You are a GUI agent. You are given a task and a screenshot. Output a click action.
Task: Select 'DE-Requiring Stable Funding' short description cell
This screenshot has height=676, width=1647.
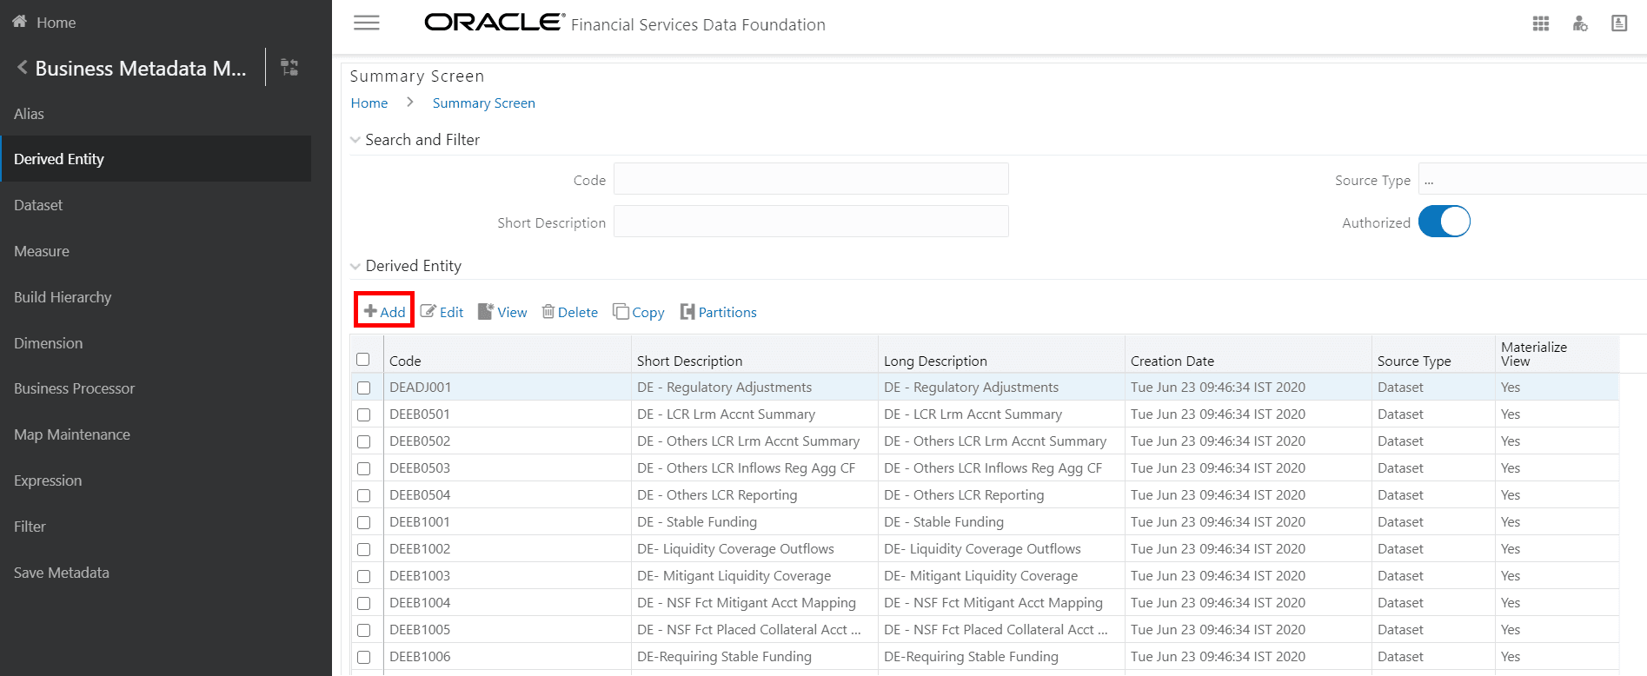754,657
